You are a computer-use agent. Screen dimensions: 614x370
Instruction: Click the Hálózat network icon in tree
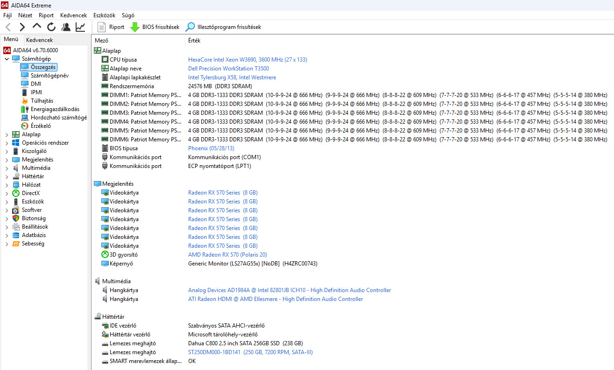click(x=16, y=185)
